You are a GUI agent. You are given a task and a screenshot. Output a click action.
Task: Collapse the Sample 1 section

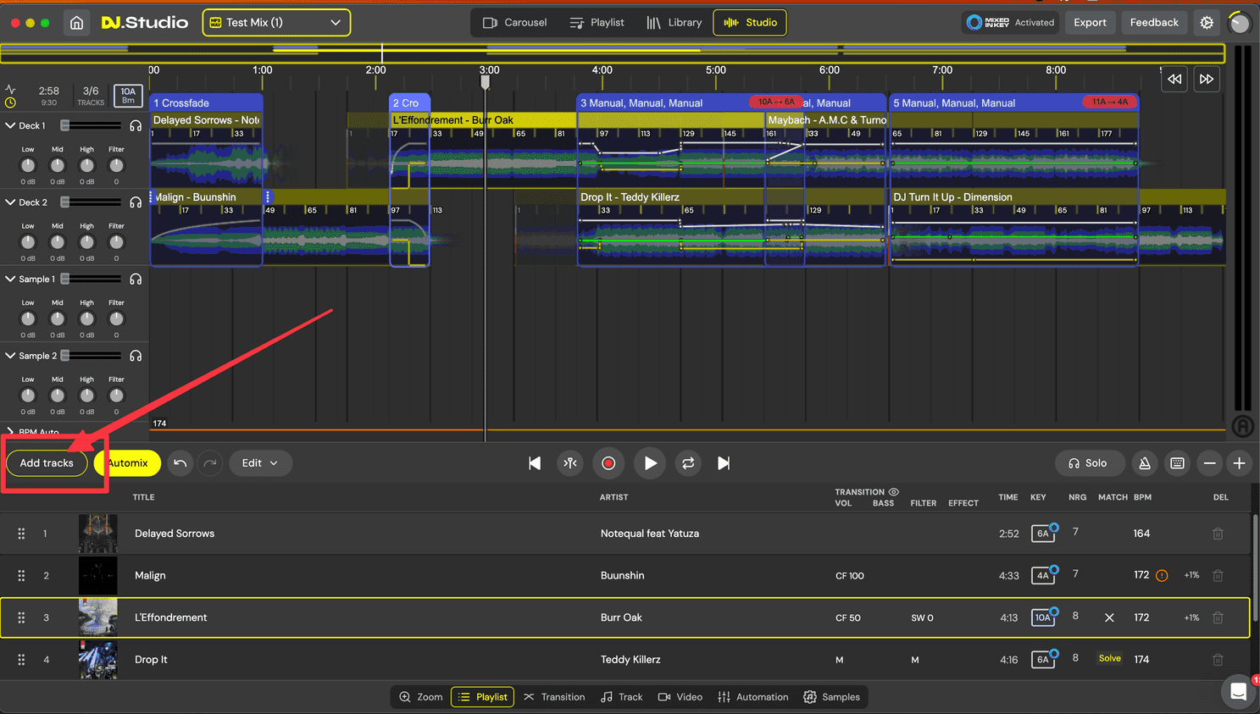[10, 279]
